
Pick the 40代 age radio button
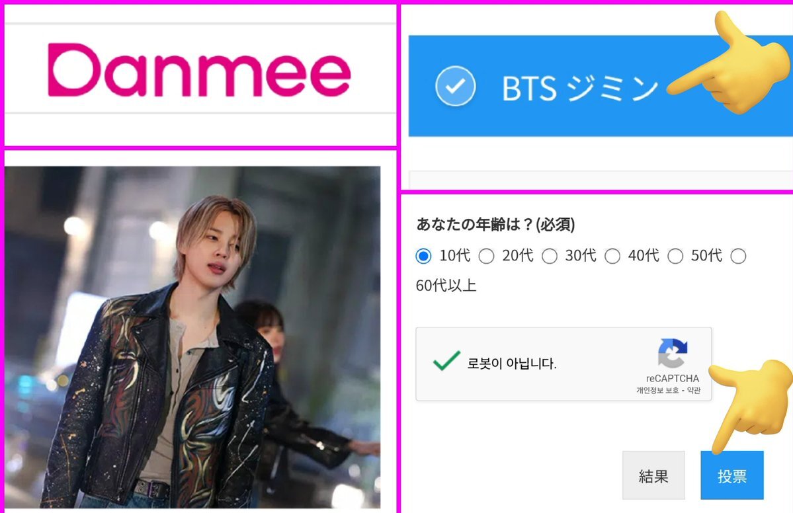click(x=612, y=256)
